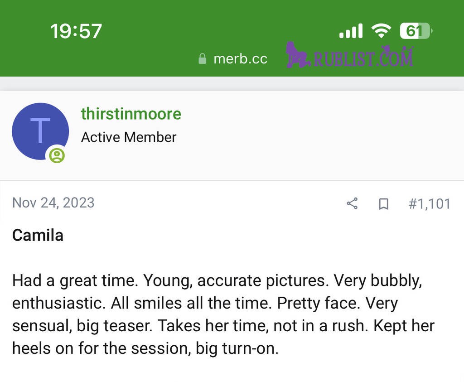The height and width of the screenshot is (382, 464).
Task: Click the padlock icon beside merb.cc
Action: [203, 59]
